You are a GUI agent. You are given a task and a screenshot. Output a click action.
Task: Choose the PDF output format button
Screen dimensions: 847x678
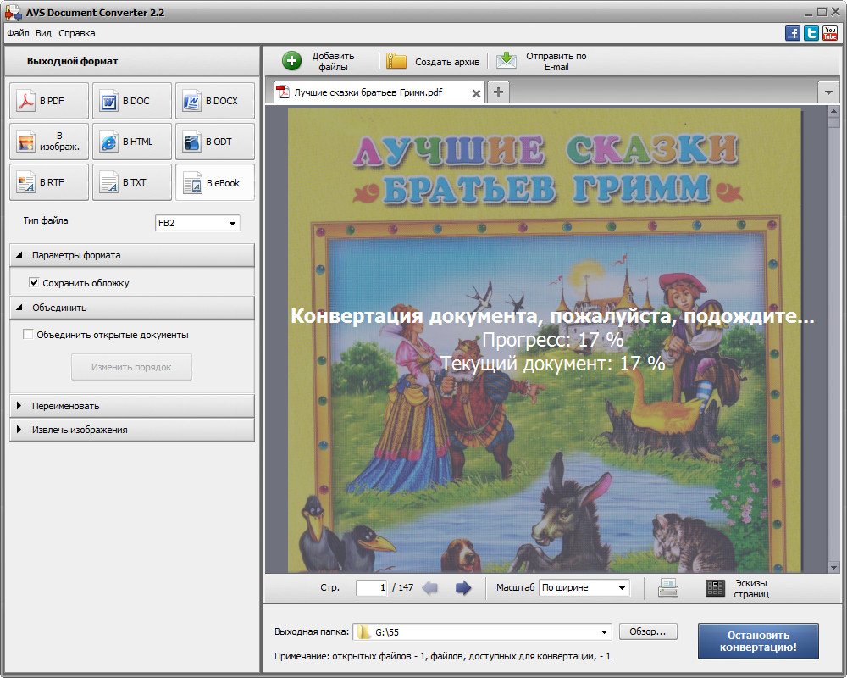point(48,101)
